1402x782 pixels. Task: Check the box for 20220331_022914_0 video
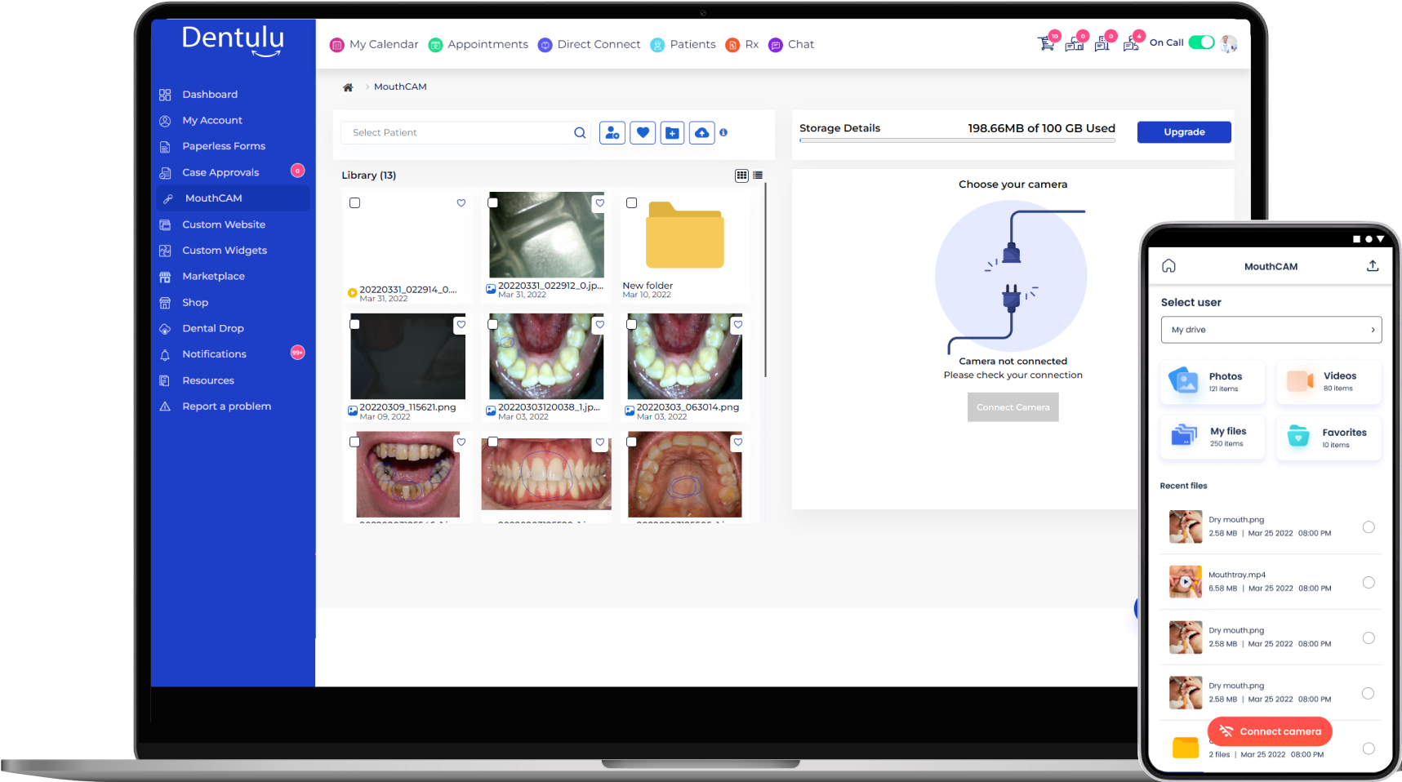tap(354, 203)
